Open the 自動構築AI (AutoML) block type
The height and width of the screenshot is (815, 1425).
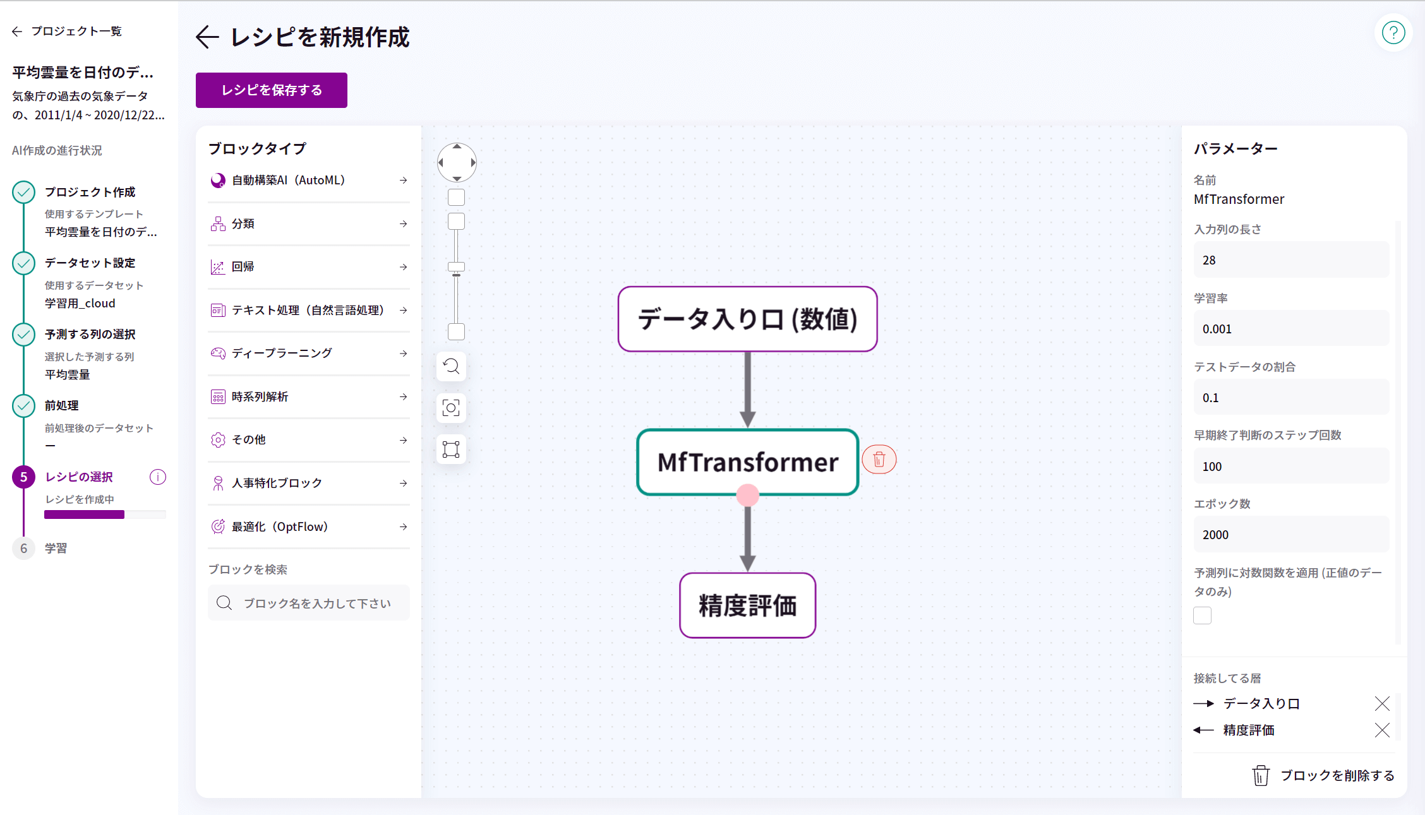(309, 181)
